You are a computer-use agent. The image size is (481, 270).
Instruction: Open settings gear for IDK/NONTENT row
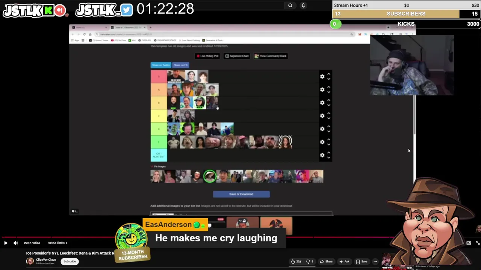[322, 155]
